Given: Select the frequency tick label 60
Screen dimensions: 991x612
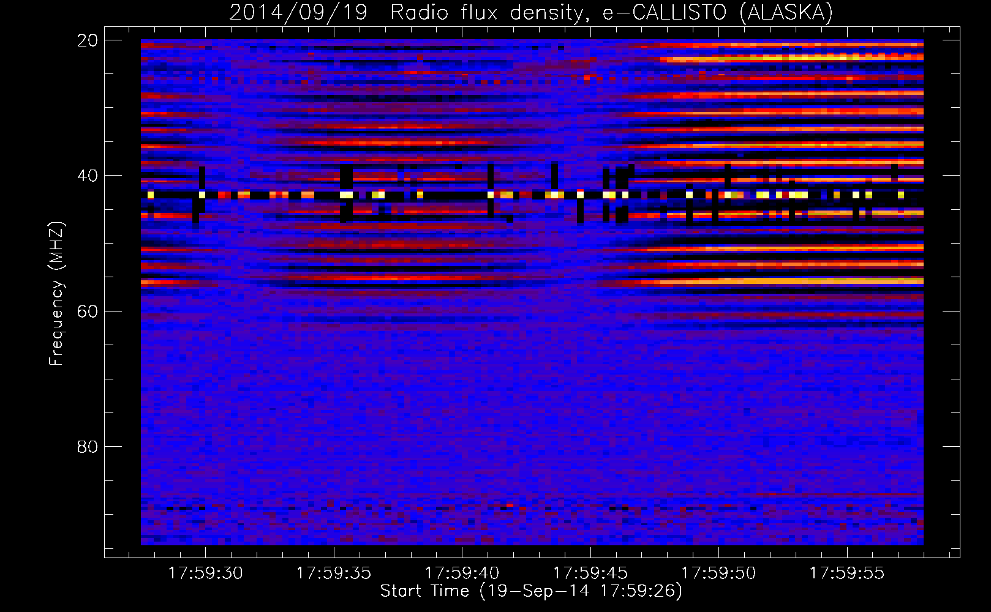Looking at the screenshot, I should click(x=88, y=312).
